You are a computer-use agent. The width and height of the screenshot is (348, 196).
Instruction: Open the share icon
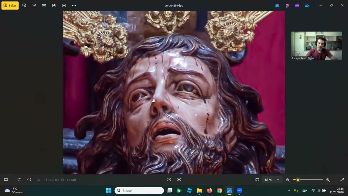tap(54, 5)
